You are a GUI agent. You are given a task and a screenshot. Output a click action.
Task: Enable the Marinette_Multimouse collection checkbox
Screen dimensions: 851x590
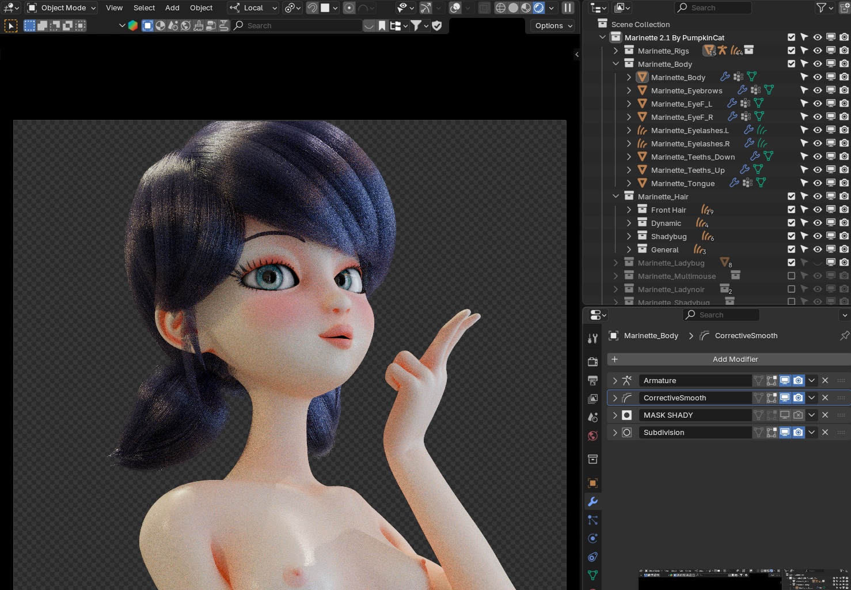click(x=791, y=276)
